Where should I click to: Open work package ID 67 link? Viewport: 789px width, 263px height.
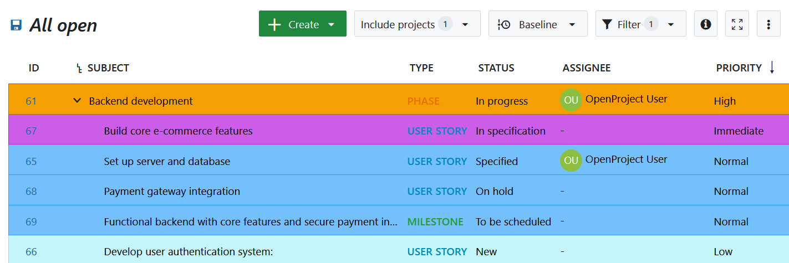[x=31, y=131]
